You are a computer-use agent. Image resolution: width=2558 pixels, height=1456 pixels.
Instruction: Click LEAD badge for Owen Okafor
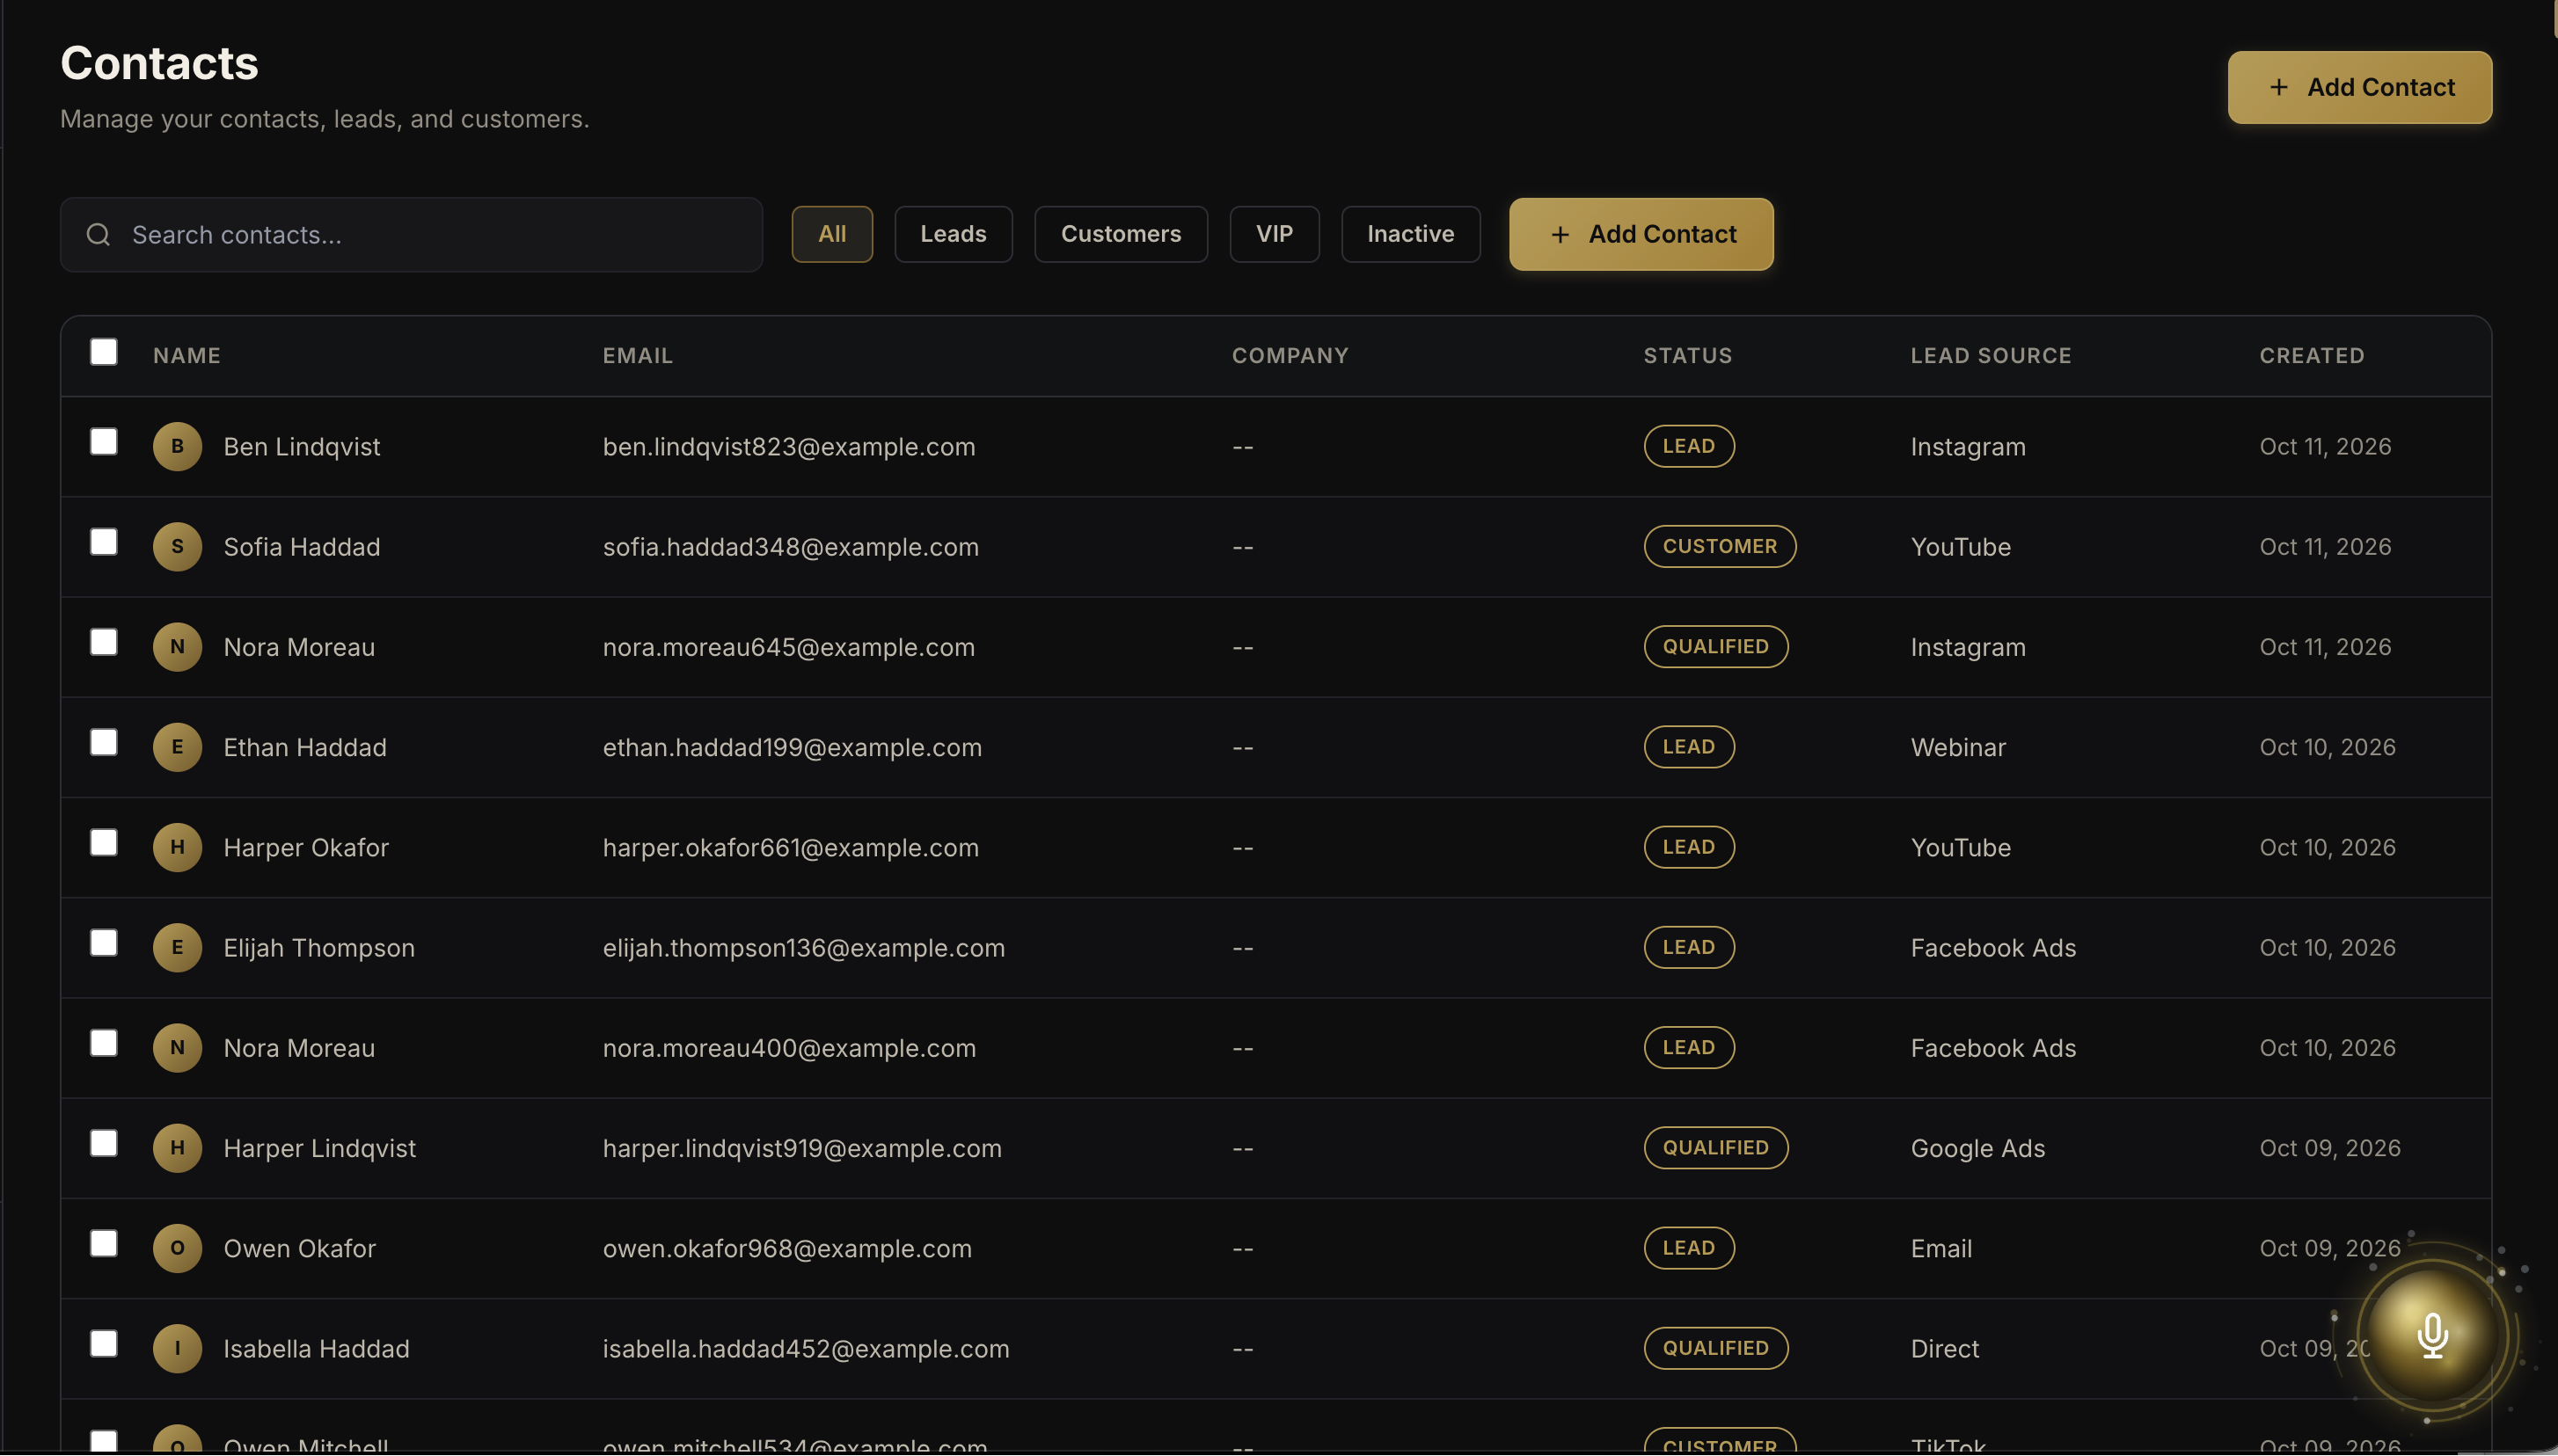[x=1689, y=1247]
